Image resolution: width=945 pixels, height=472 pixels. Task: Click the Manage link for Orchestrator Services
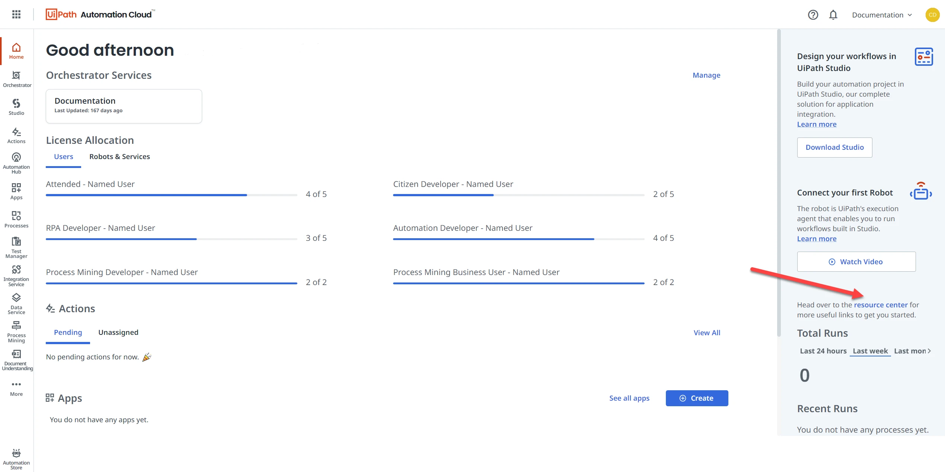point(706,75)
